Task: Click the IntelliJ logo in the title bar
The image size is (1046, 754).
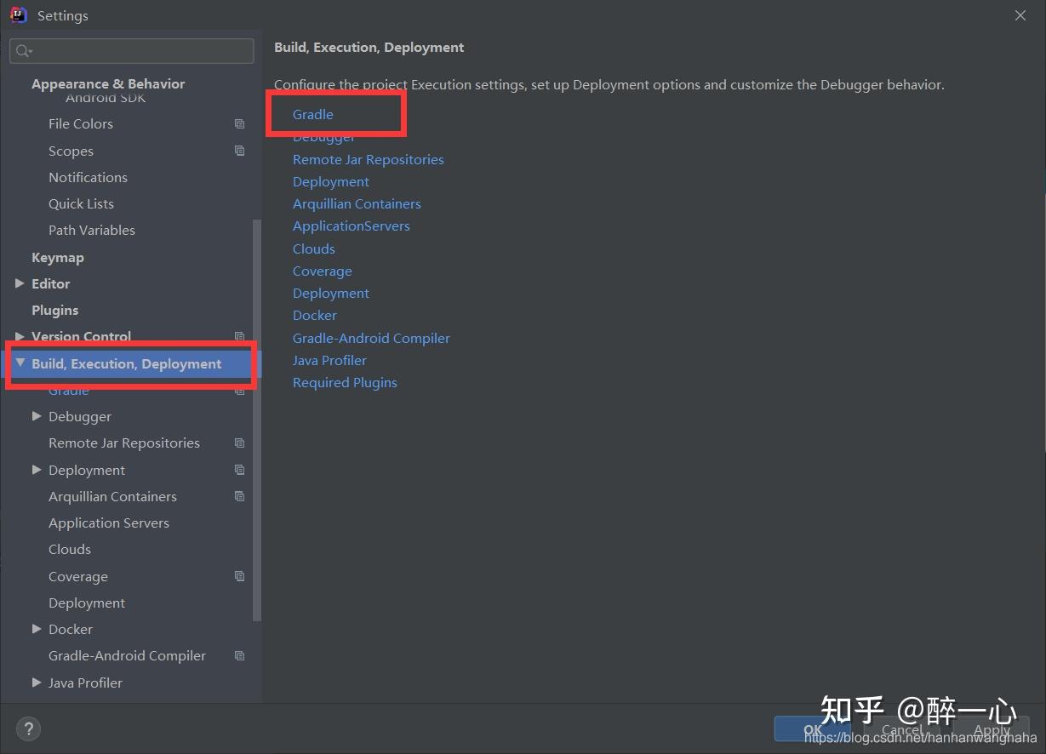Action: coord(18,14)
